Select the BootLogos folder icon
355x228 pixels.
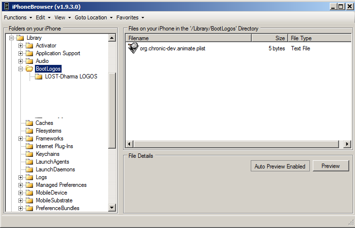[29, 69]
